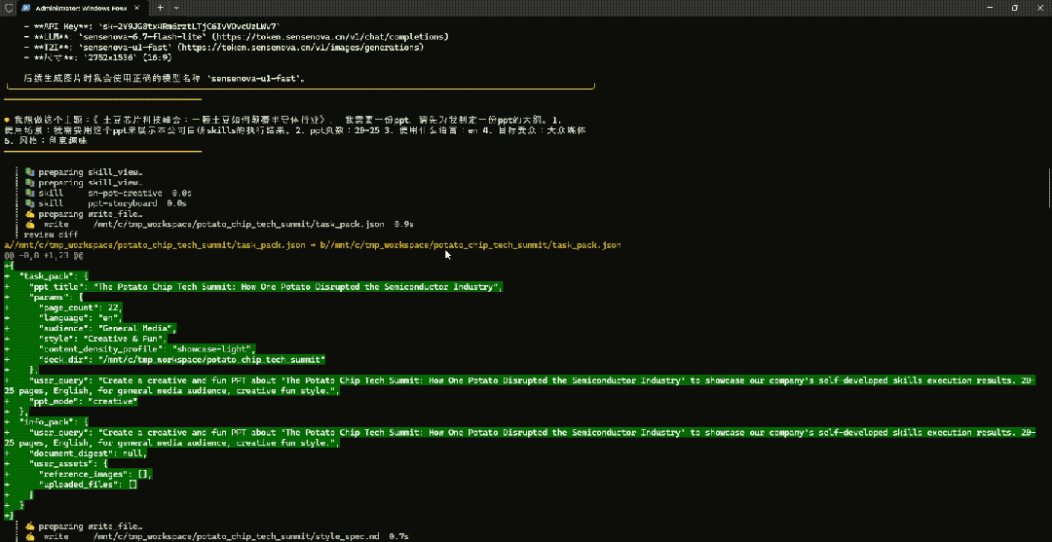This screenshot has height=542, width=1052.
Task: Click the write icon beside style_spec.md line
Action: click(29, 537)
